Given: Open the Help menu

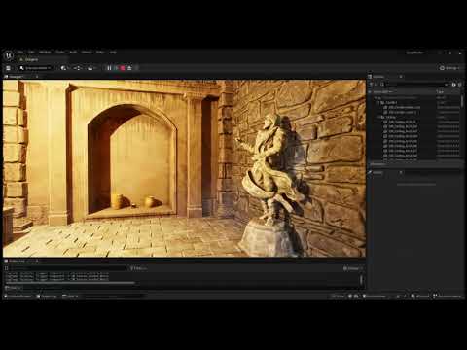Looking at the screenshot, I should tap(113, 52).
